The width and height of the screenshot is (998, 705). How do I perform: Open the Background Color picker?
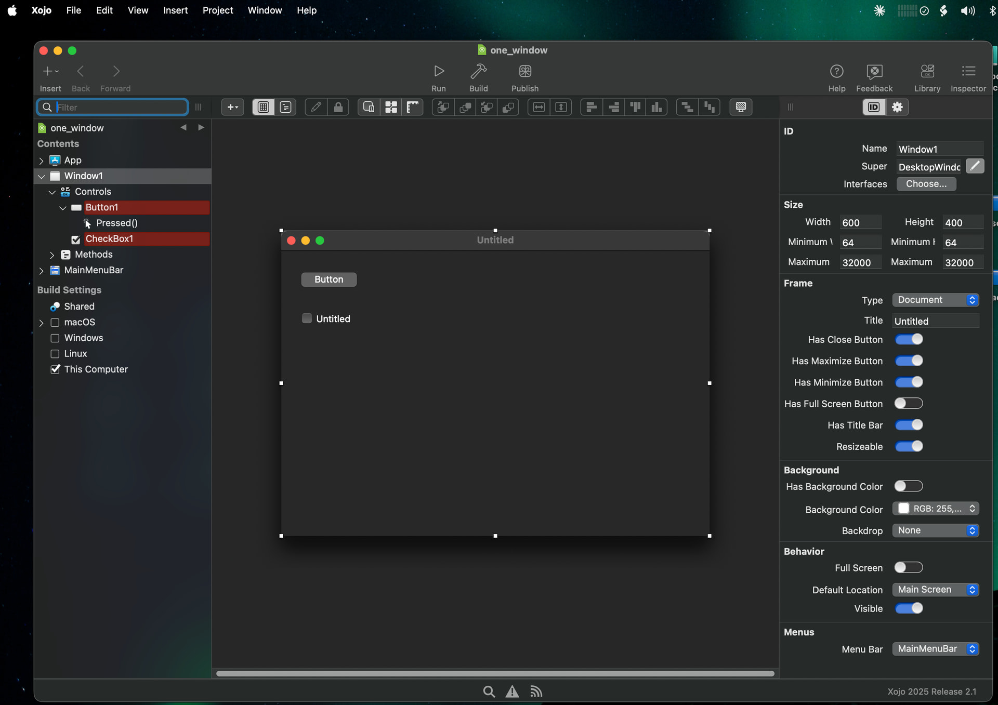[936, 509]
